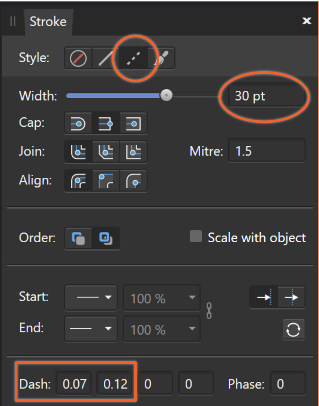Choose the Butt cap icon

click(x=106, y=123)
